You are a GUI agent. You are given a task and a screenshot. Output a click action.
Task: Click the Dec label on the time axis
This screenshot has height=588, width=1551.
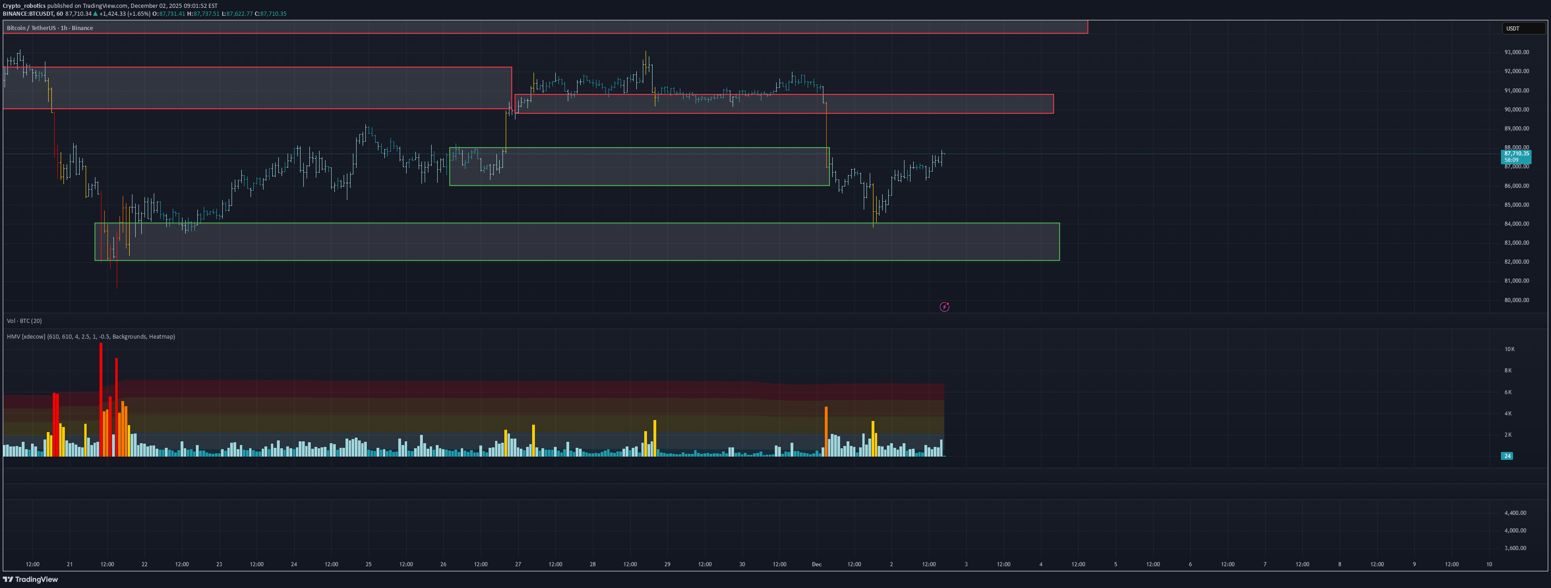click(816, 564)
